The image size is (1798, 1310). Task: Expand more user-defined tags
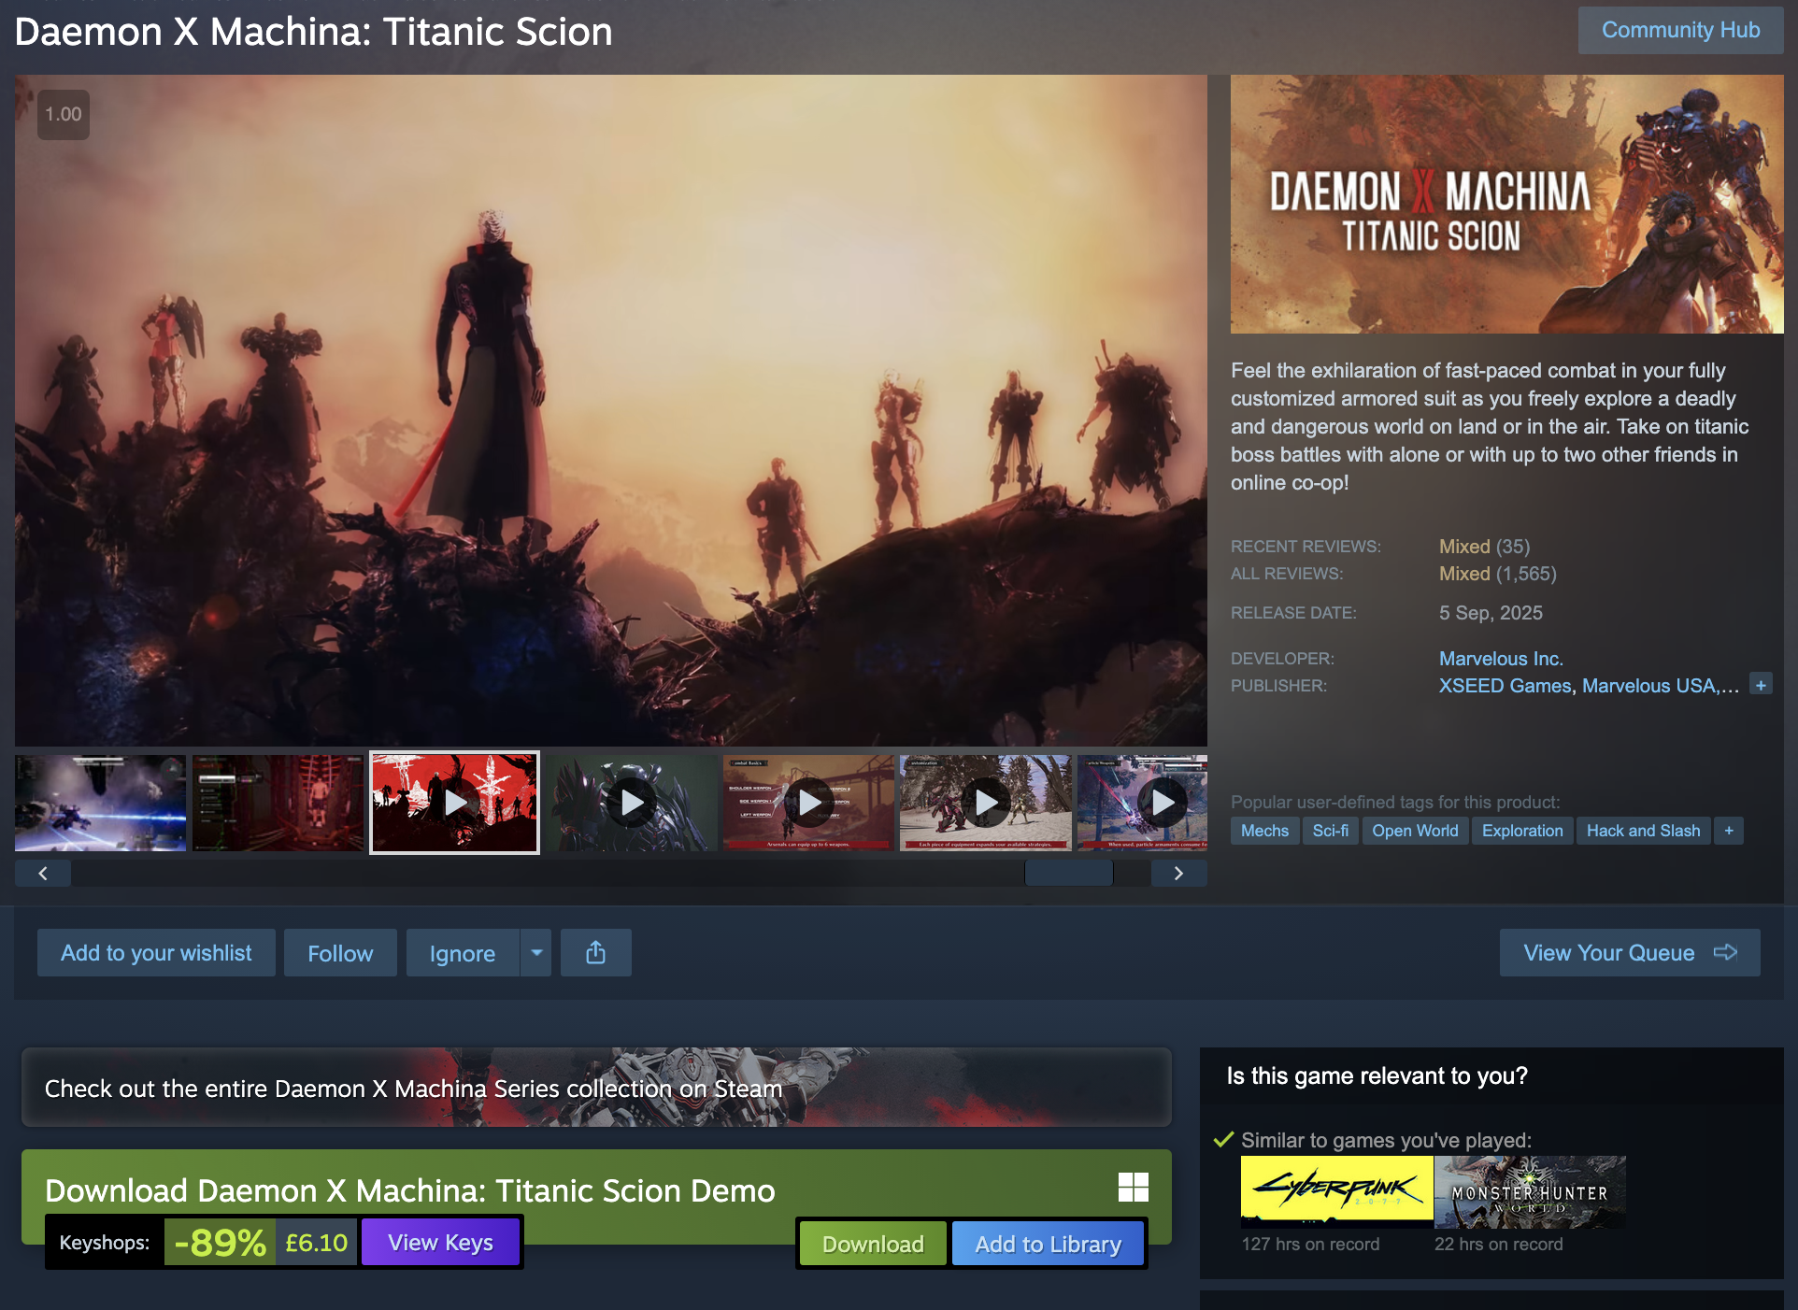[1728, 831]
